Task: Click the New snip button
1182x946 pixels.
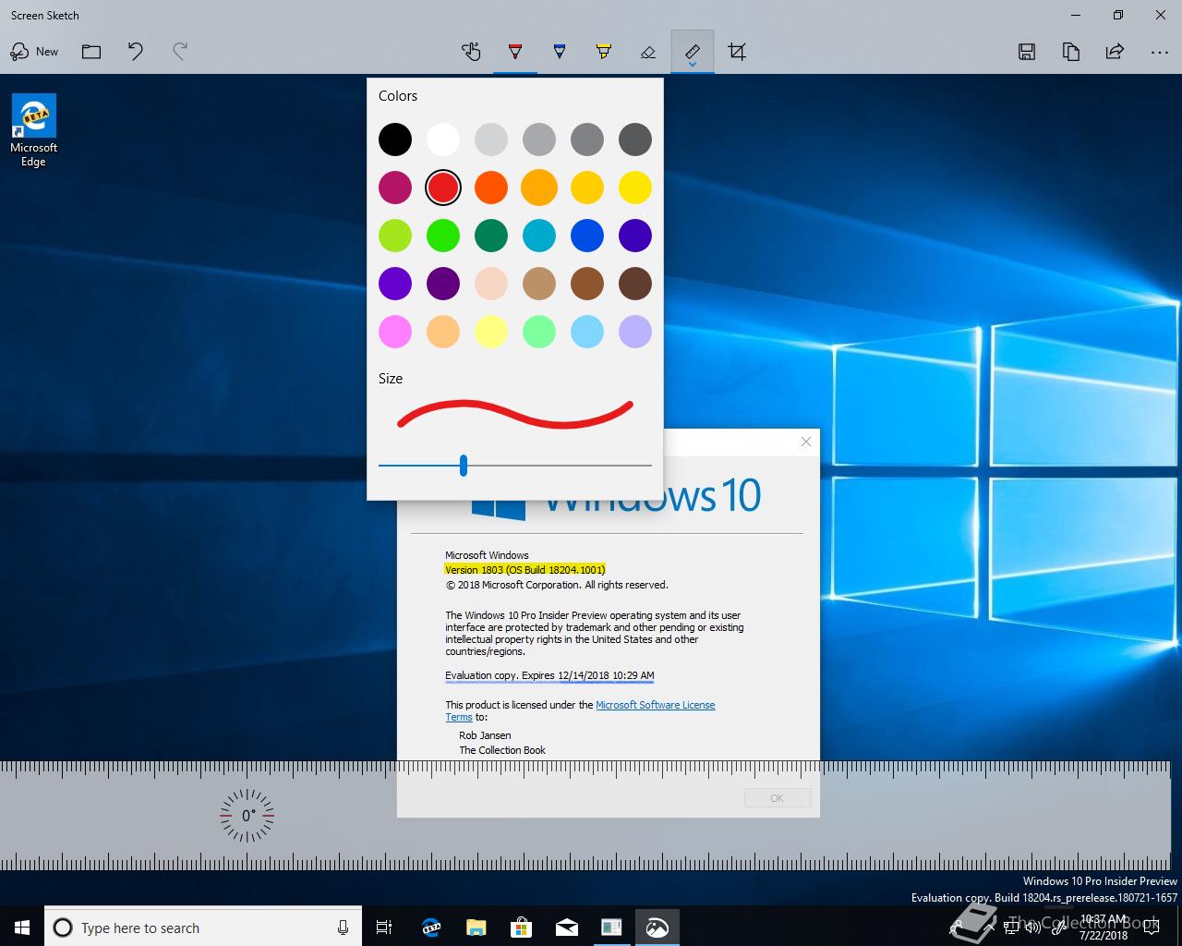Action: (x=34, y=52)
